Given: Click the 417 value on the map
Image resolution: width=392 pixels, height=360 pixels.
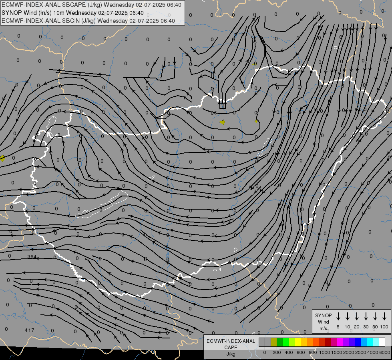Looking at the screenshot, I should point(29,330).
